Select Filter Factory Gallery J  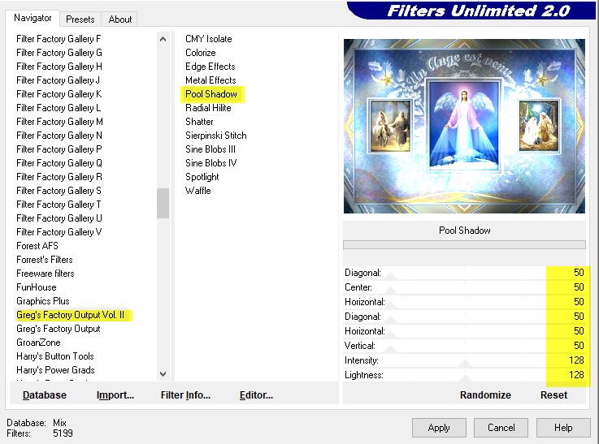coord(58,80)
